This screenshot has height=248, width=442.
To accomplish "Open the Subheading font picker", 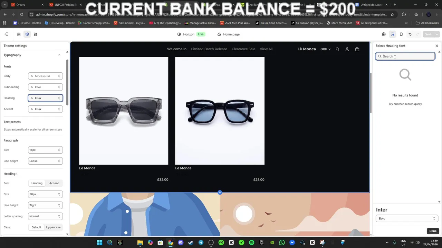I will [45, 87].
